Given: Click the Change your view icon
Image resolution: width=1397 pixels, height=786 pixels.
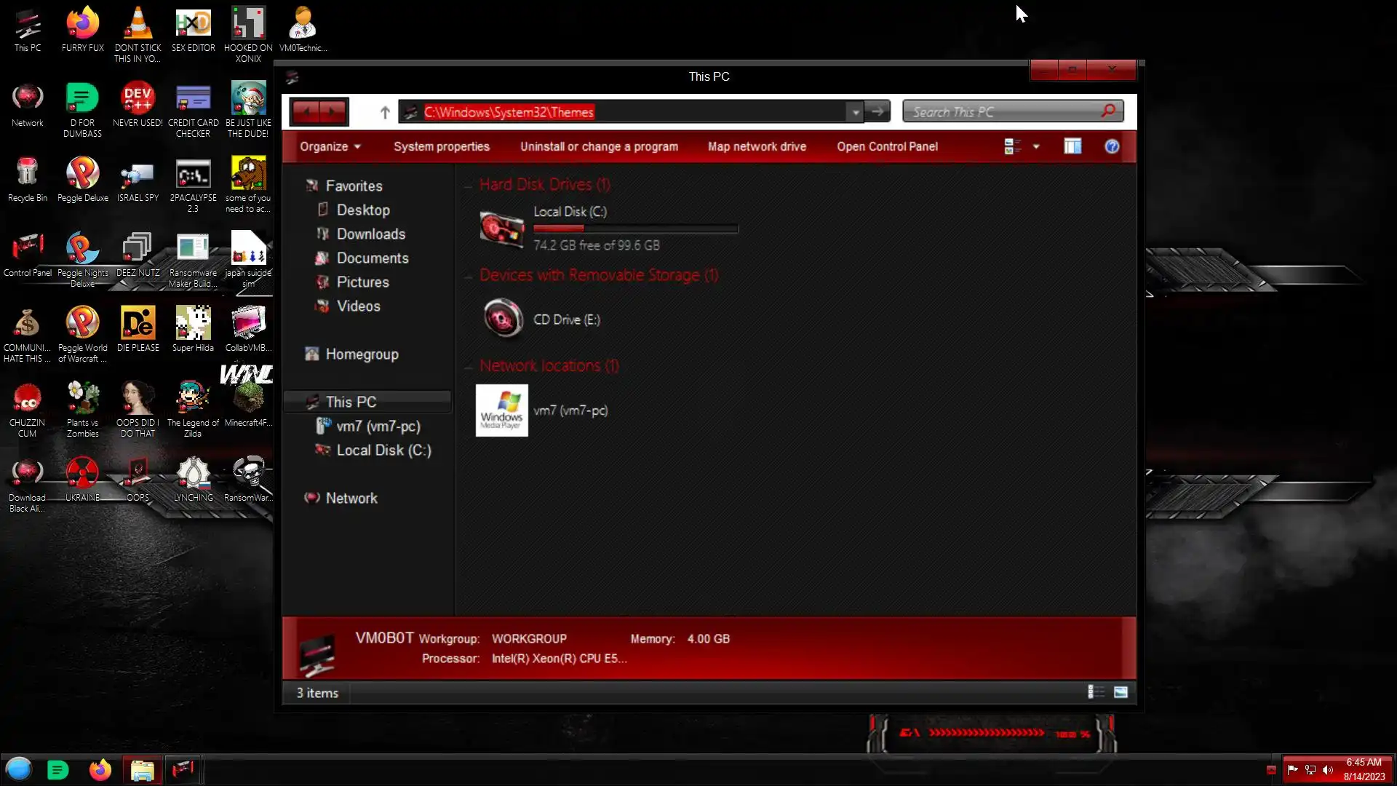Looking at the screenshot, I should 1012,146.
